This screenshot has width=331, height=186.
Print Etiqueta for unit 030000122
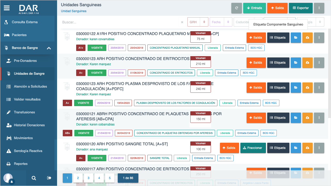278,38
